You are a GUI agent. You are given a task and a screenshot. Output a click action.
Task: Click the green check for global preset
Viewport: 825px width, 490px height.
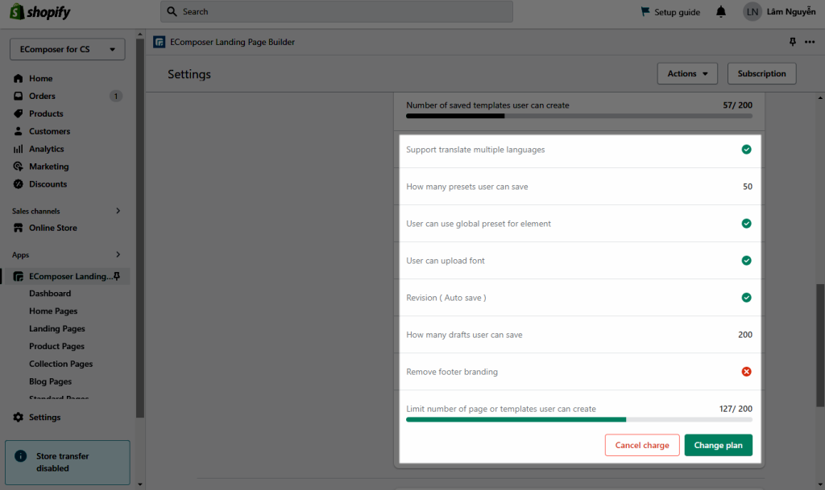746,224
